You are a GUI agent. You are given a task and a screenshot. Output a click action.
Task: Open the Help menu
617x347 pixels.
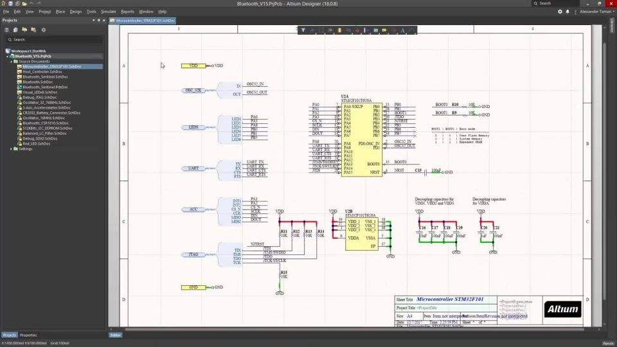click(x=162, y=12)
